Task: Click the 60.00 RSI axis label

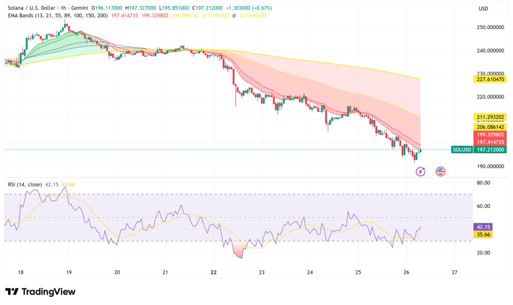Action: (483, 206)
